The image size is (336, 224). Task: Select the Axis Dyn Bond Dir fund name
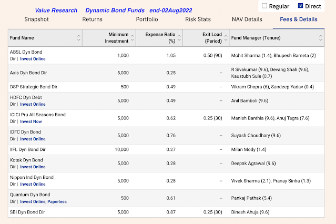tap(28, 73)
